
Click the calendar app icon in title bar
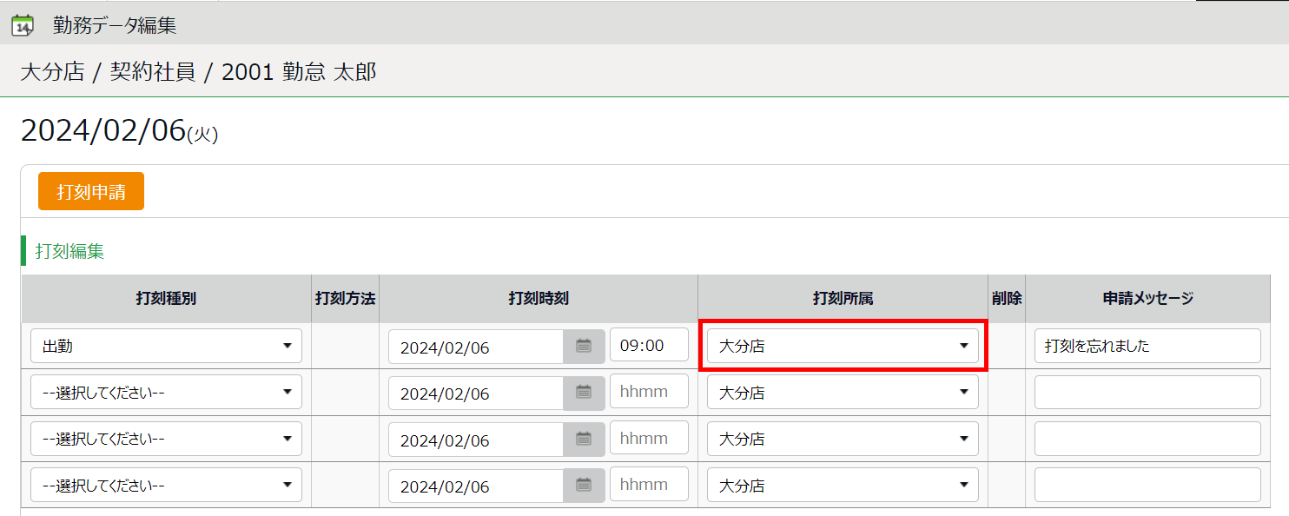23,25
